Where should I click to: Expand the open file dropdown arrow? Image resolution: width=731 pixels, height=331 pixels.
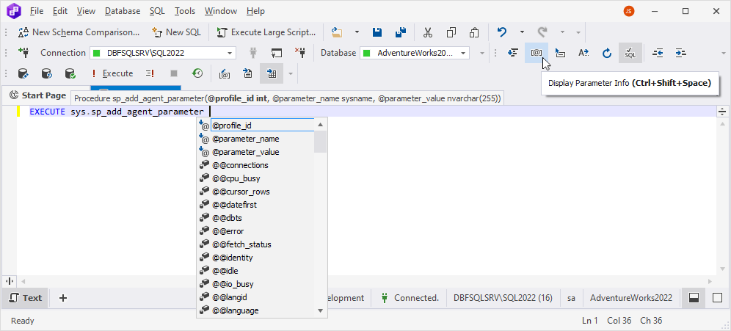357,32
